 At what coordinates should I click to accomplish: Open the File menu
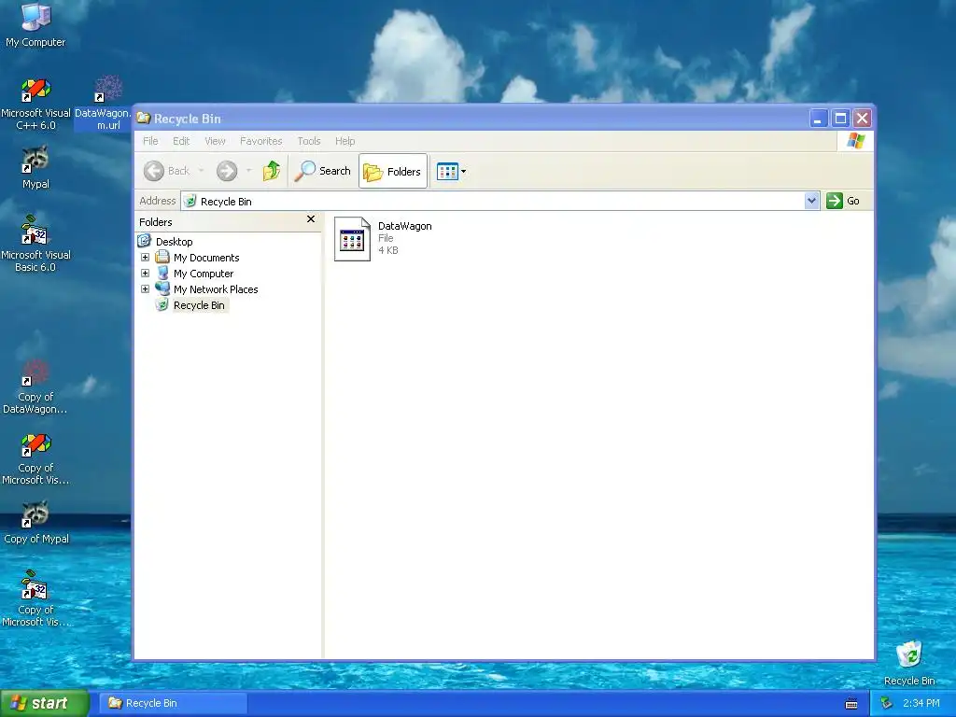(150, 141)
